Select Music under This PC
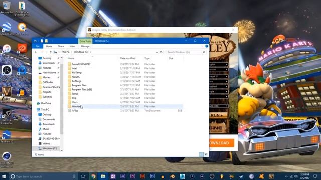The image size is (321, 180). 46,129
